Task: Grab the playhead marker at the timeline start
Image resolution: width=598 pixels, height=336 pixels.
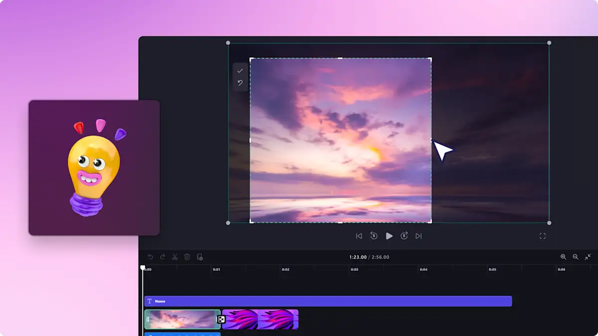Action: 144,267
